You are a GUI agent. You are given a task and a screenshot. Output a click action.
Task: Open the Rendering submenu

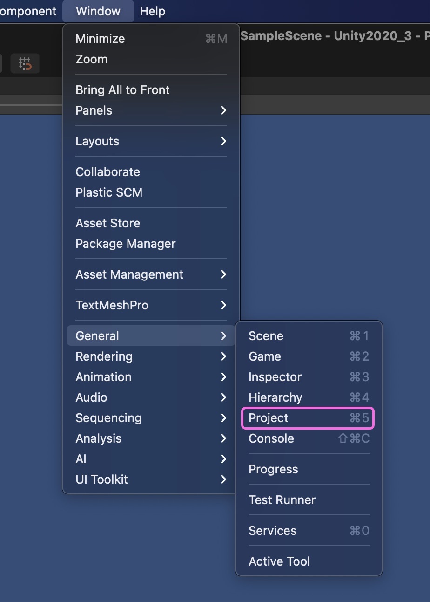pos(151,356)
